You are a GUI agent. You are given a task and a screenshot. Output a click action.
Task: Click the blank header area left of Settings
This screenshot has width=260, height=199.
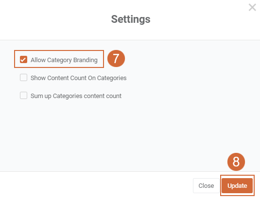click(x=55, y=19)
